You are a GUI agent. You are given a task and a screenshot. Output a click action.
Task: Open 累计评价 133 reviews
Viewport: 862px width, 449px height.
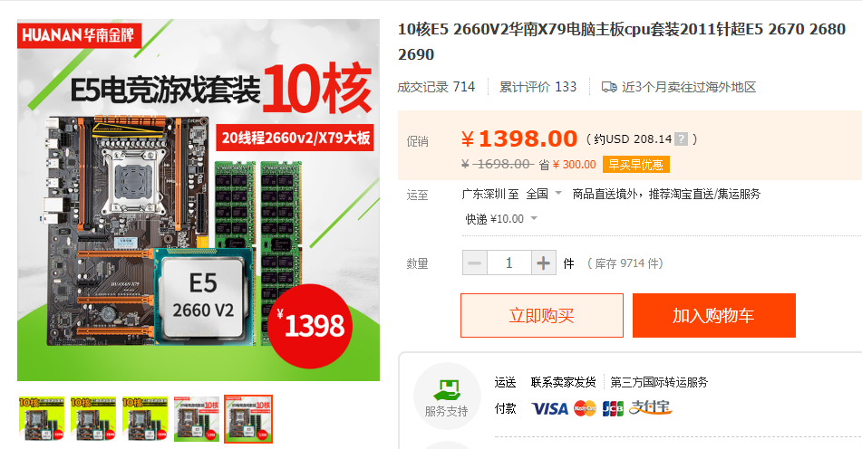[538, 87]
